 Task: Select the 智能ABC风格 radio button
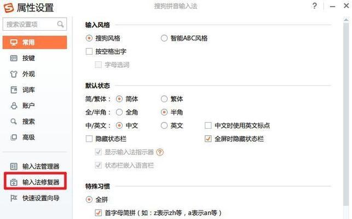click(x=164, y=38)
